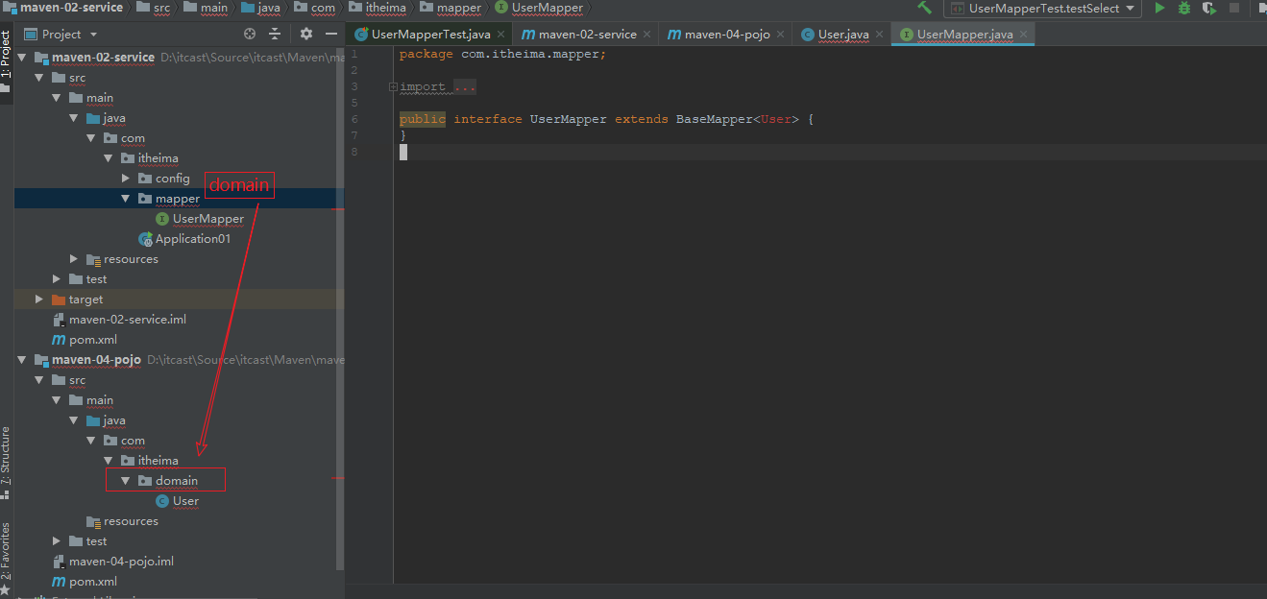This screenshot has height=599, width=1267.
Task: Open Project panel gear settings
Action: (306, 34)
